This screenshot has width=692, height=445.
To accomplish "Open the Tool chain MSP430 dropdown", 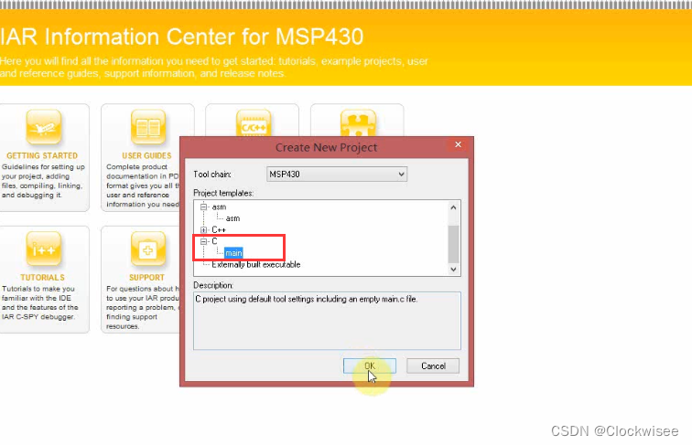I will click(x=337, y=174).
